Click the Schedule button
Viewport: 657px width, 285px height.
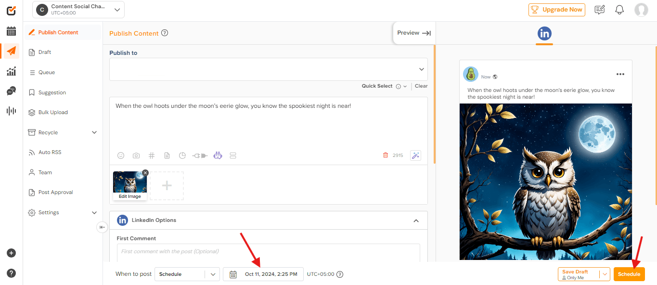pos(629,274)
